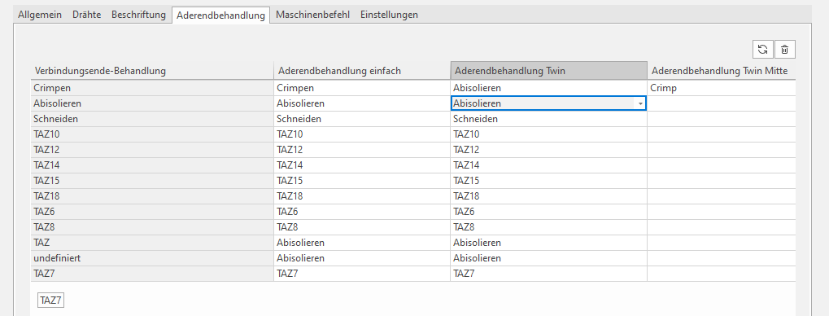The height and width of the screenshot is (316, 829).
Task: Click the empty Twin Mitte cell in TAZ7 row
Action: coord(721,274)
